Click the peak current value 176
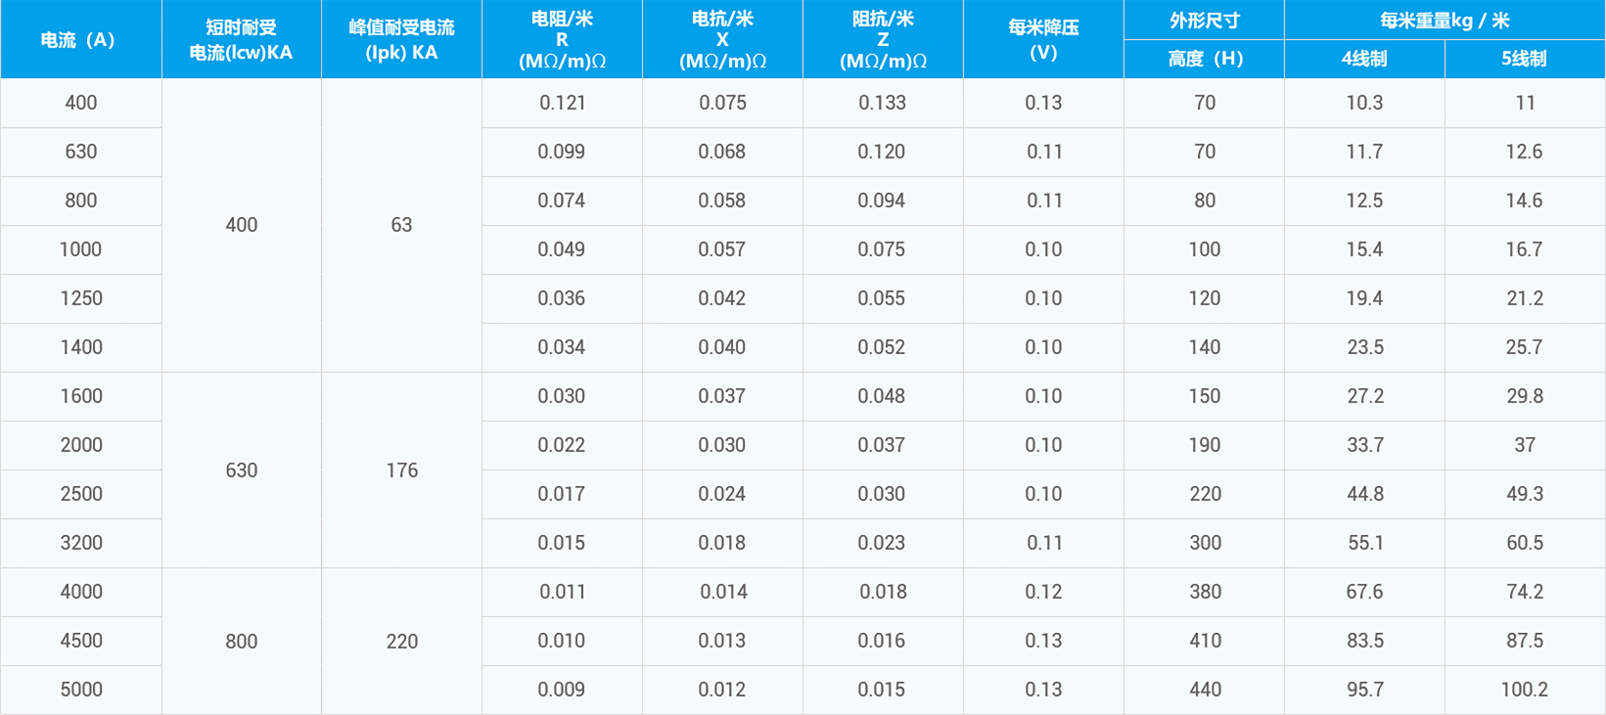The image size is (1606, 715). (x=401, y=470)
